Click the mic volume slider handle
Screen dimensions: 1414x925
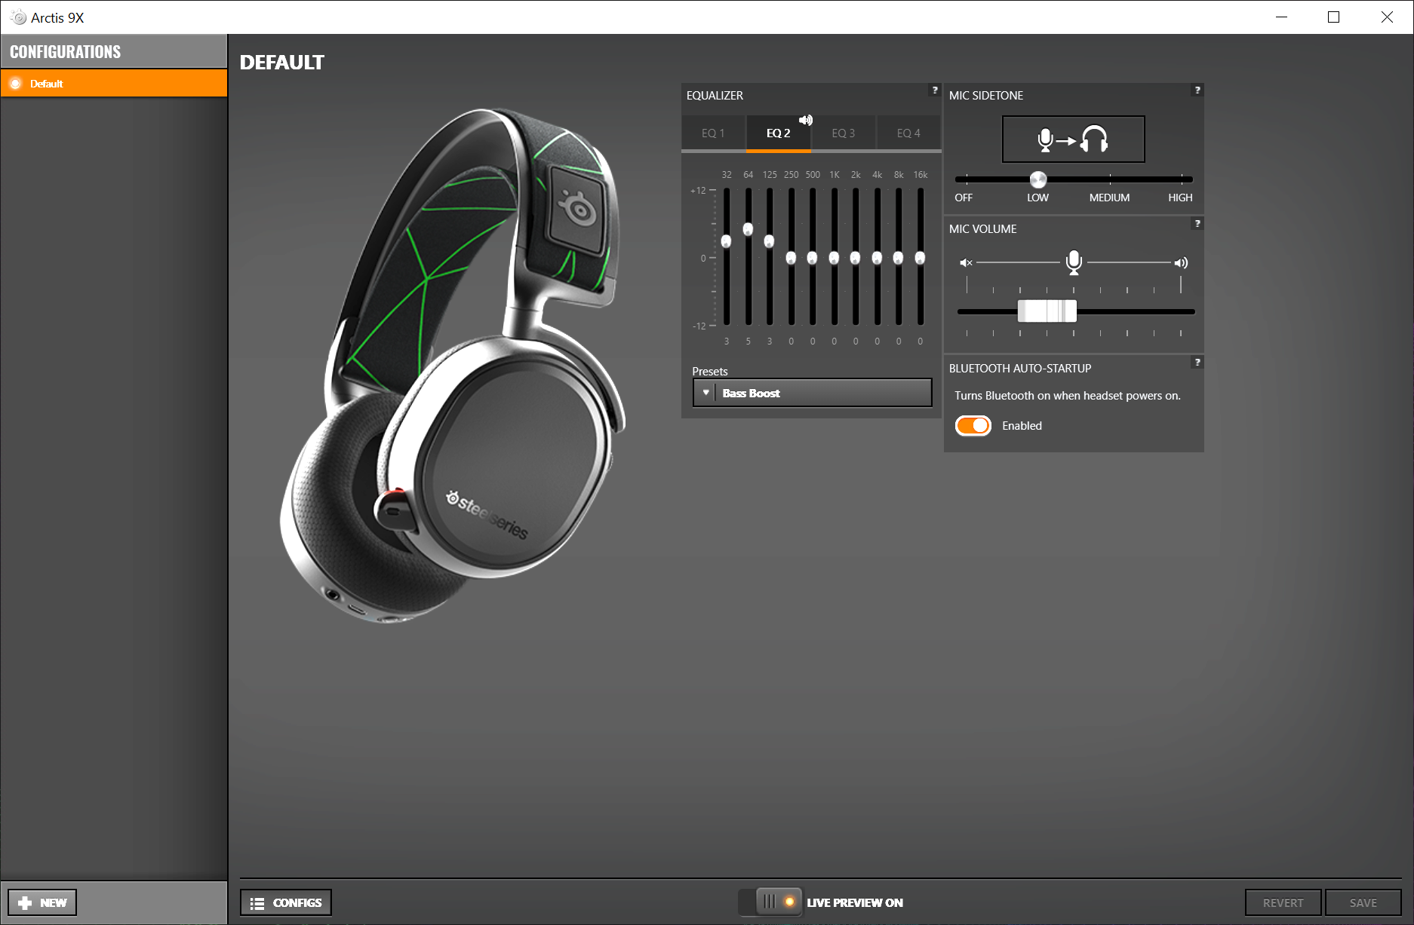pyautogui.click(x=1047, y=311)
